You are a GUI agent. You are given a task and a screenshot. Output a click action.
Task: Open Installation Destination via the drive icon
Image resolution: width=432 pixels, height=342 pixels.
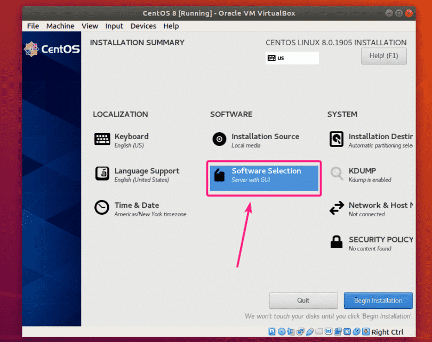click(x=337, y=139)
